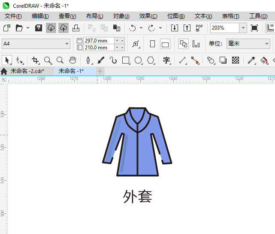Save the document with floppy icon
The height and width of the screenshot is (234, 275).
(39, 28)
